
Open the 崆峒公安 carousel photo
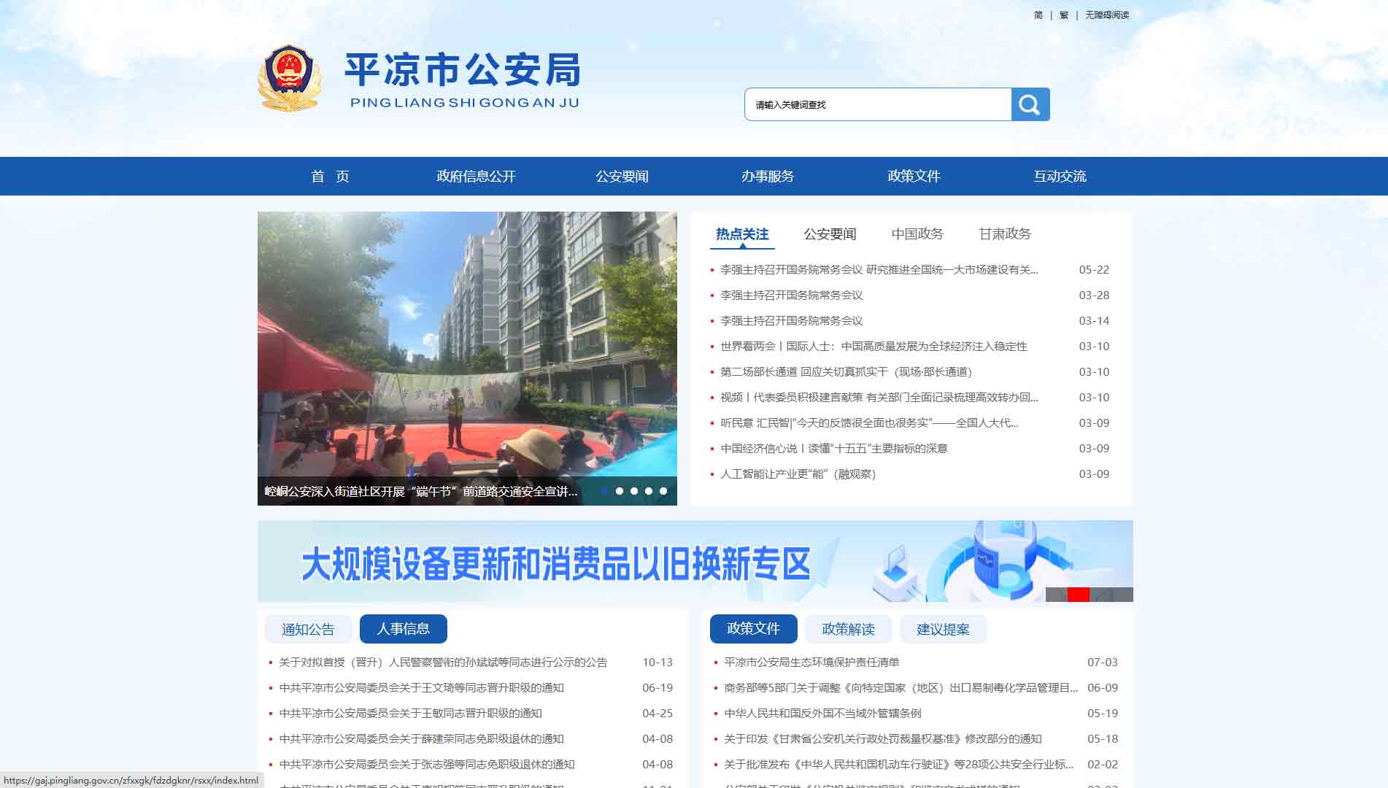point(467,343)
